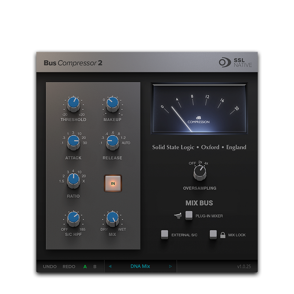294x294 pixels.
Task: Click Solid State Logic Oxford England text
Action: click(x=199, y=147)
